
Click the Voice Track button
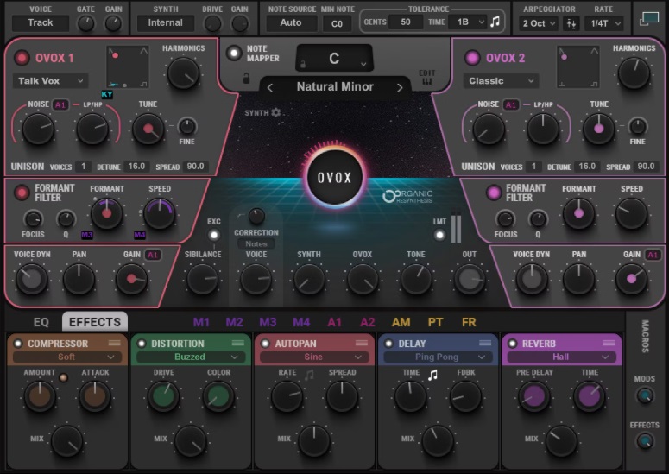(x=41, y=23)
